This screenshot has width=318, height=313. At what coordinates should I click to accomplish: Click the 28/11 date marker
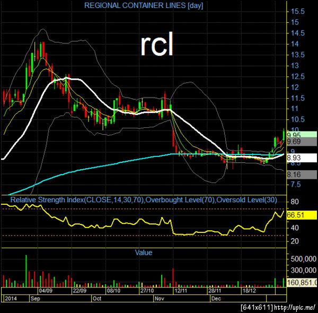(215, 291)
